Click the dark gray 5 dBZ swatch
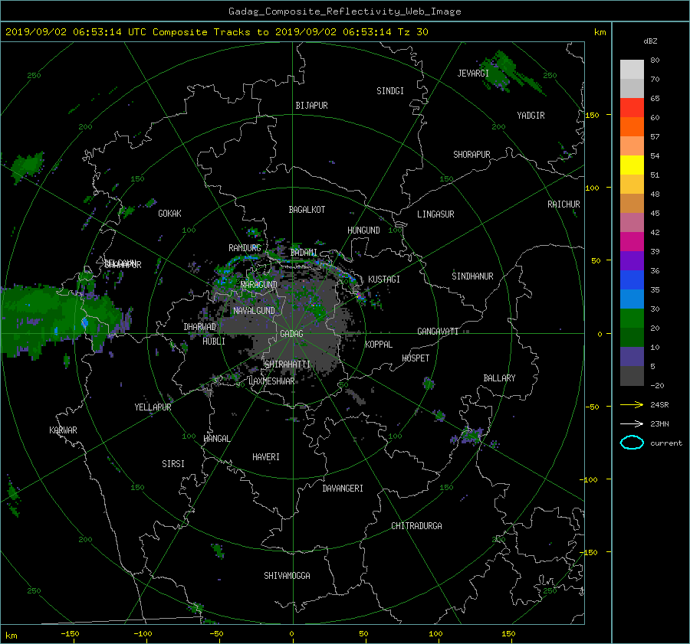The height and width of the screenshot is (644, 690). [x=632, y=375]
